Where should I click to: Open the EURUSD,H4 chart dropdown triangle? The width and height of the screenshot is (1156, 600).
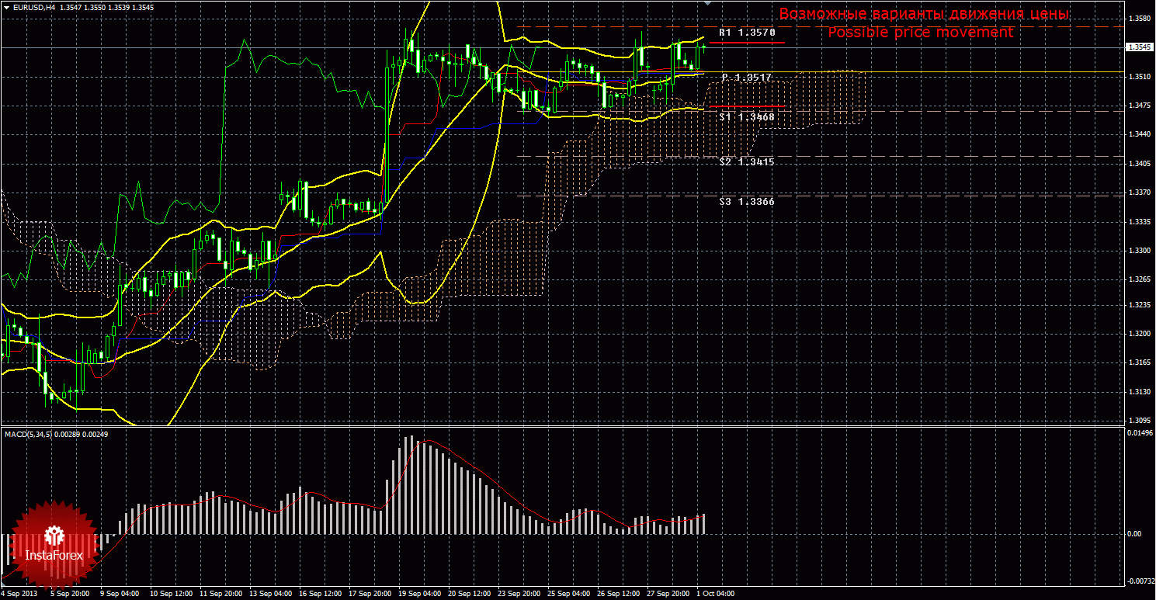click(x=6, y=7)
